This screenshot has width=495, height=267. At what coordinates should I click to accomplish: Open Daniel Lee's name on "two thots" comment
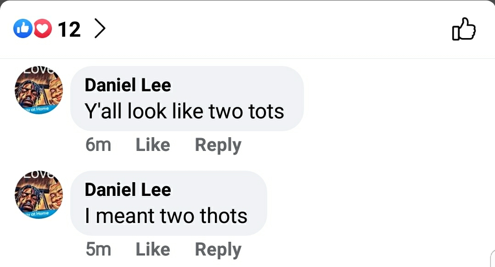(x=128, y=190)
